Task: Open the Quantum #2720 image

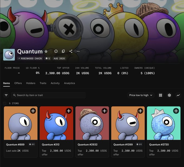Action: [164, 123]
